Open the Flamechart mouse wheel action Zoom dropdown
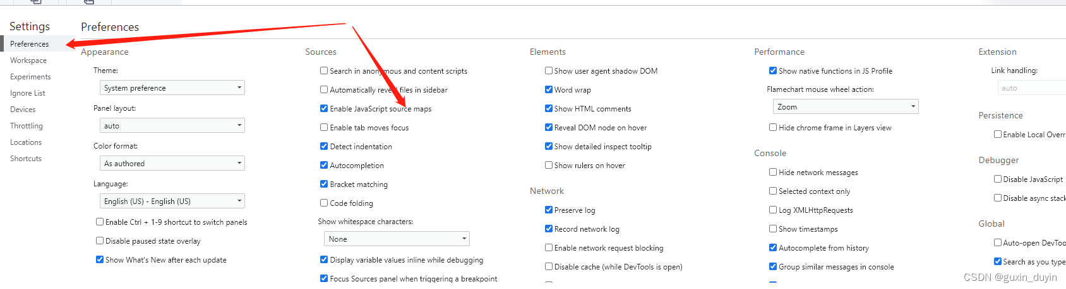Image resolution: width=1066 pixels, height=289 pixels. (846, 107)
